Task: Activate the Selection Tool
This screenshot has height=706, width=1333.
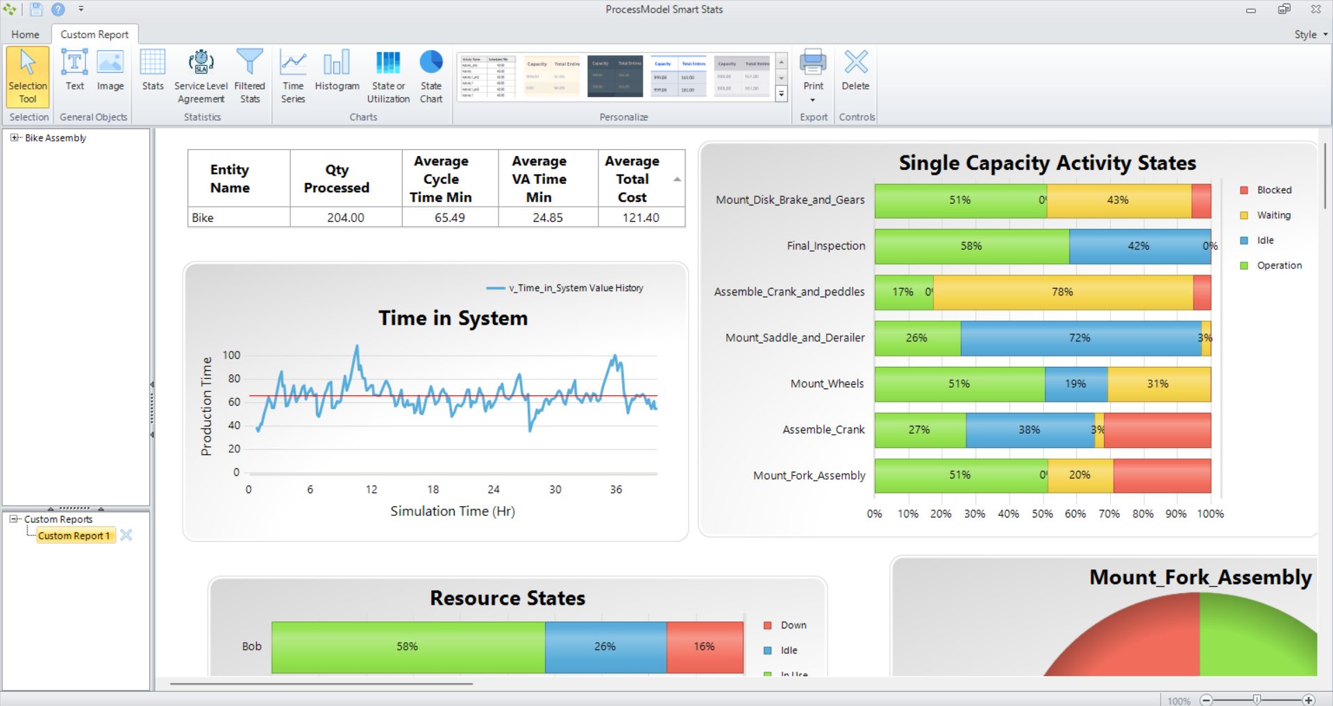Action: tap(28, 76)
